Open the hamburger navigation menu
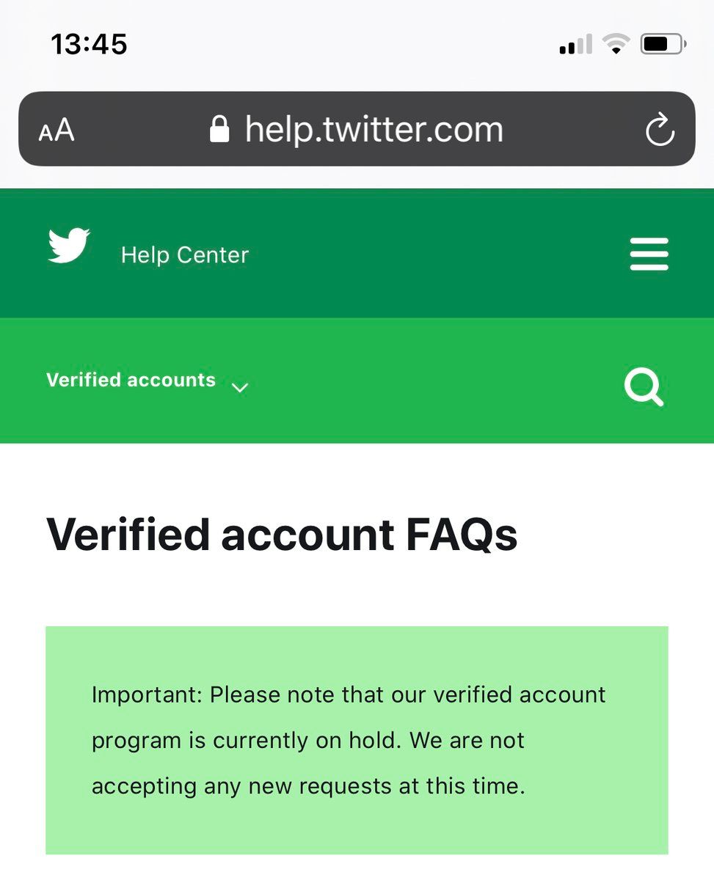714x880 pixels. pos(649,254)
